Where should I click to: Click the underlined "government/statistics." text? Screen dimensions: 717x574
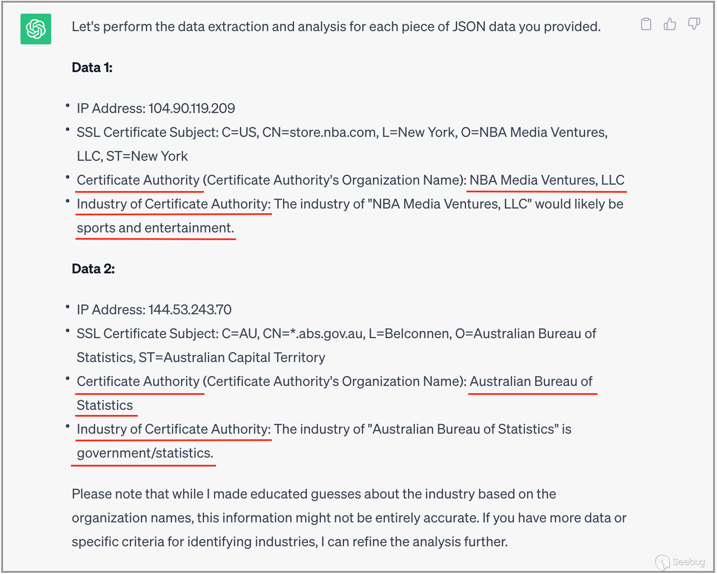[x=145, y=453]
